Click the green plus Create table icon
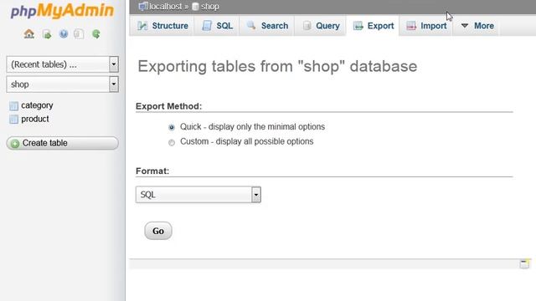The height and width of the screenshot is (301, 536). click(15, 144)
